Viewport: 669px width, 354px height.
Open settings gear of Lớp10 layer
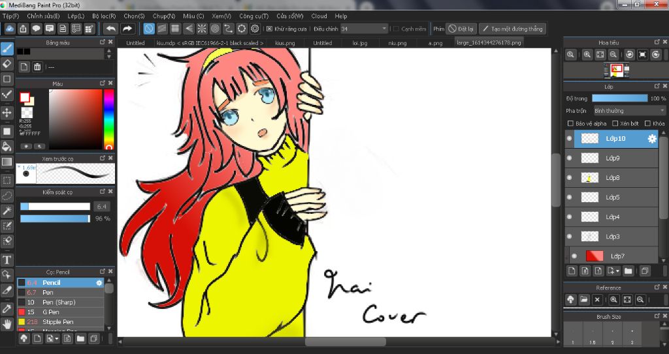click(x=652, y=138)
